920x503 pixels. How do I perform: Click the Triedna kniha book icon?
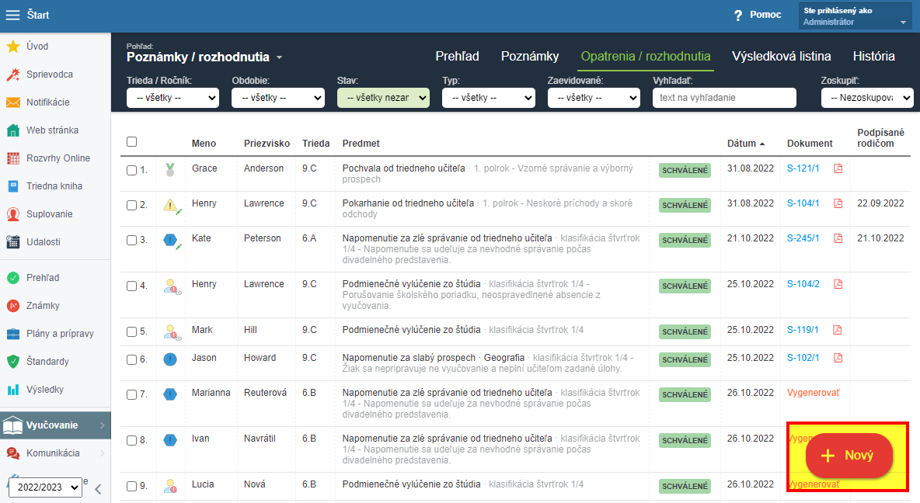(x=13, y=186)
